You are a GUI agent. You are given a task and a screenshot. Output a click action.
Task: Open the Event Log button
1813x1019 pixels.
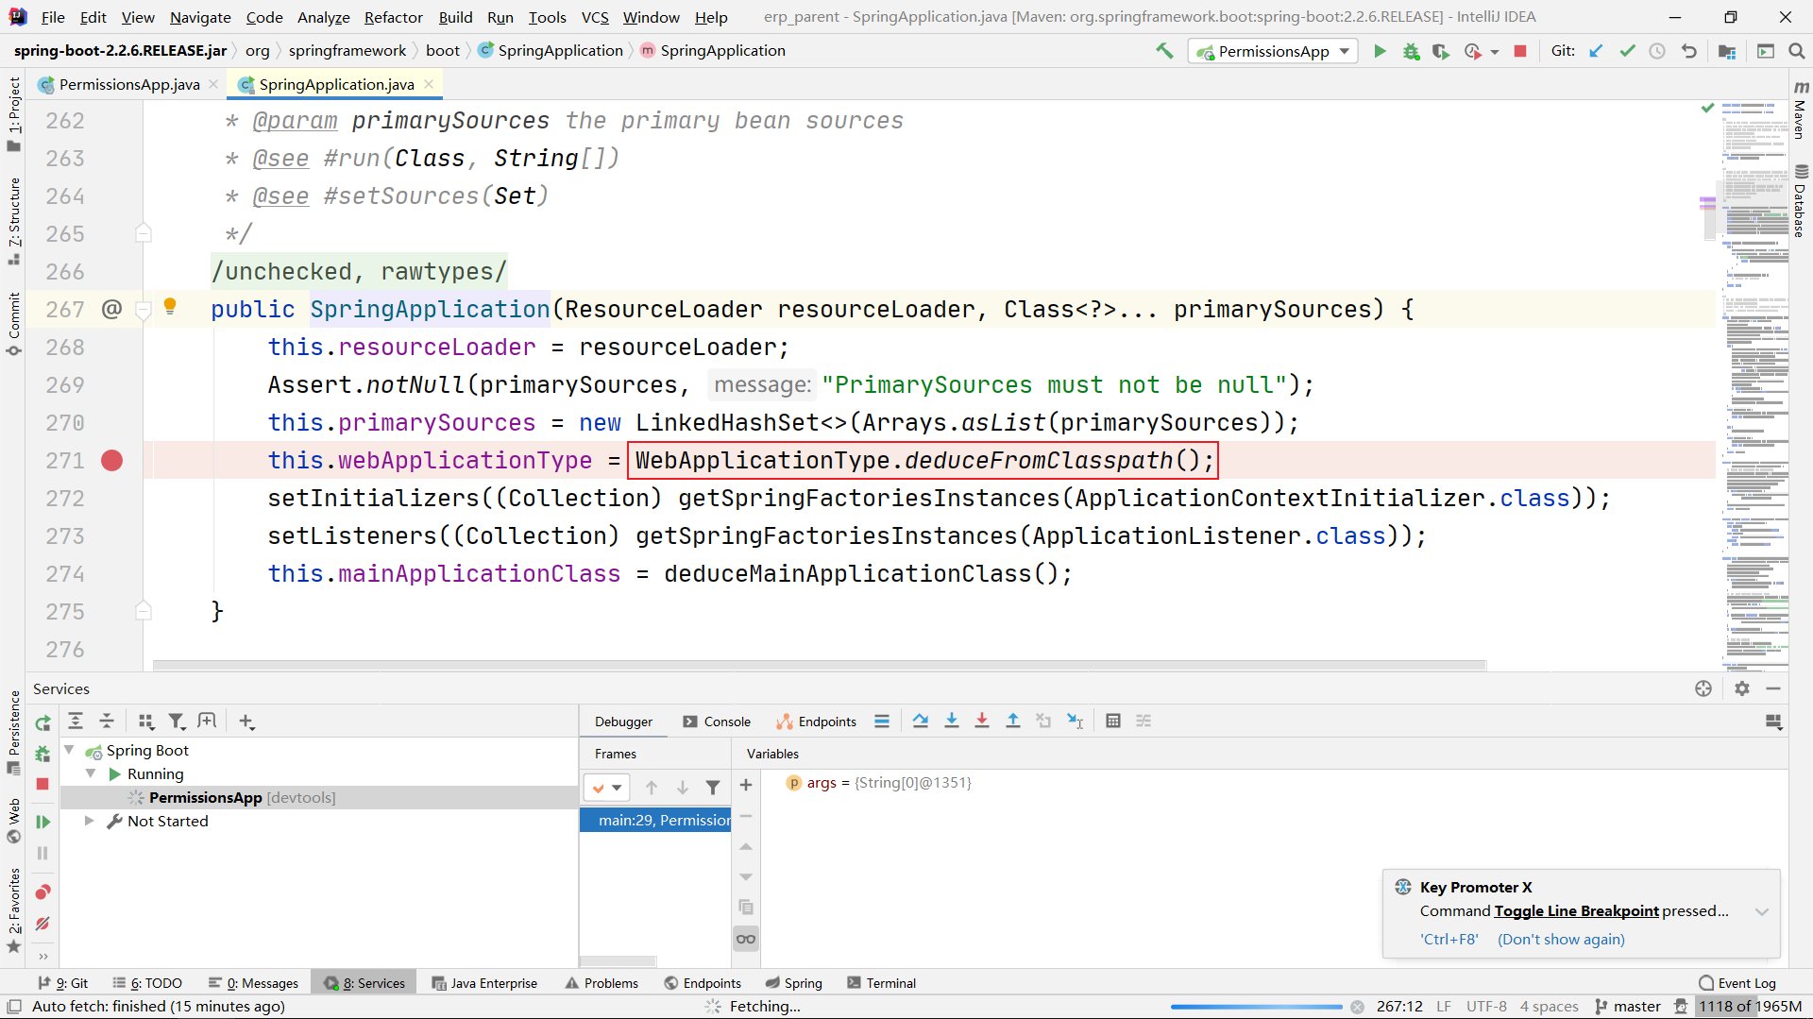tap(1737, 983)
